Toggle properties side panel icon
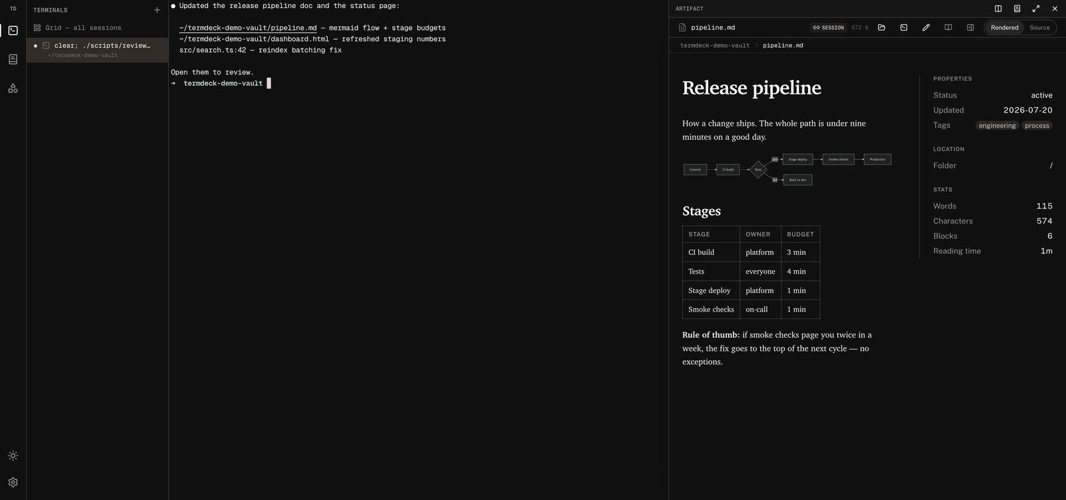The width and height of the screenshot is (1066, 500). 970,27
